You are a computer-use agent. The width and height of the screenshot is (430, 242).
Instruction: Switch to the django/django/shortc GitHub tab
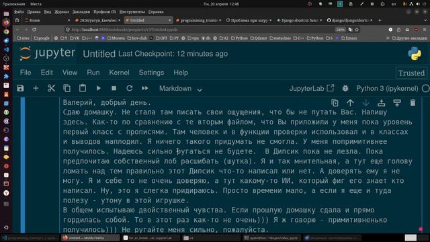pyautogui.click(x=349, y=20)
